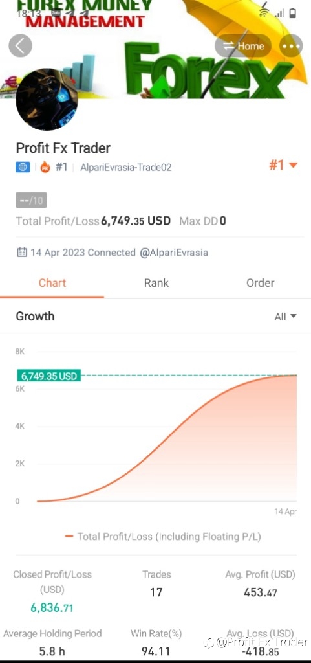The width and height of the screenshot is (311, 663).
Task: Switch to the Chart tab
Action: tap(52, 283)
